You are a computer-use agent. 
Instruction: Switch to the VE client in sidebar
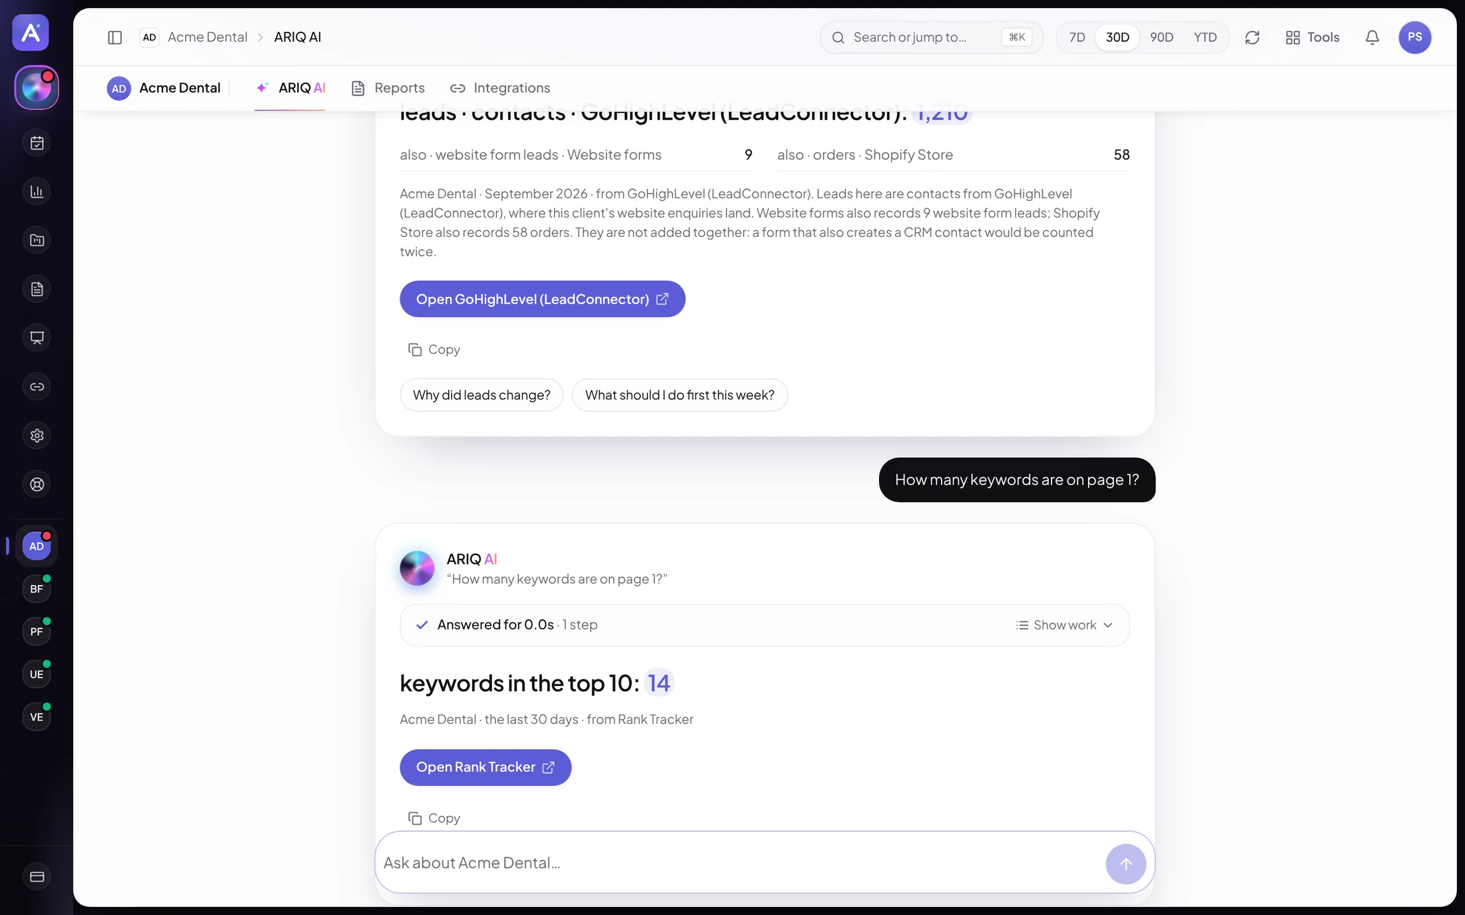(x=37, y=717)
